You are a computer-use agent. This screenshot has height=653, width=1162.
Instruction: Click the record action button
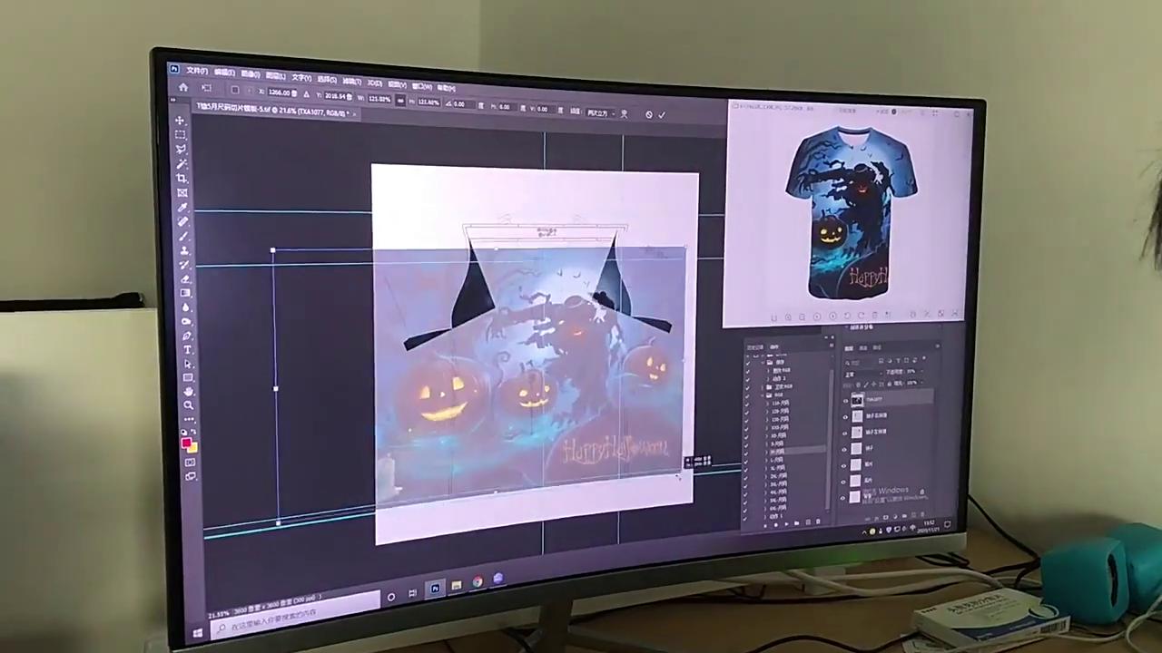[776, 524]
